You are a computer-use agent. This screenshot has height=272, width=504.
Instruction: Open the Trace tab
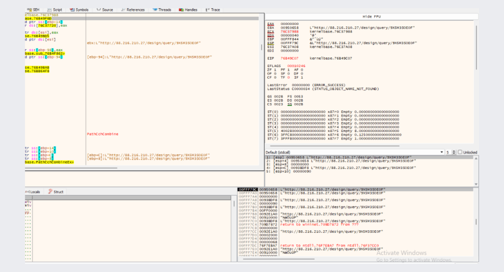(x=213, y=10)
